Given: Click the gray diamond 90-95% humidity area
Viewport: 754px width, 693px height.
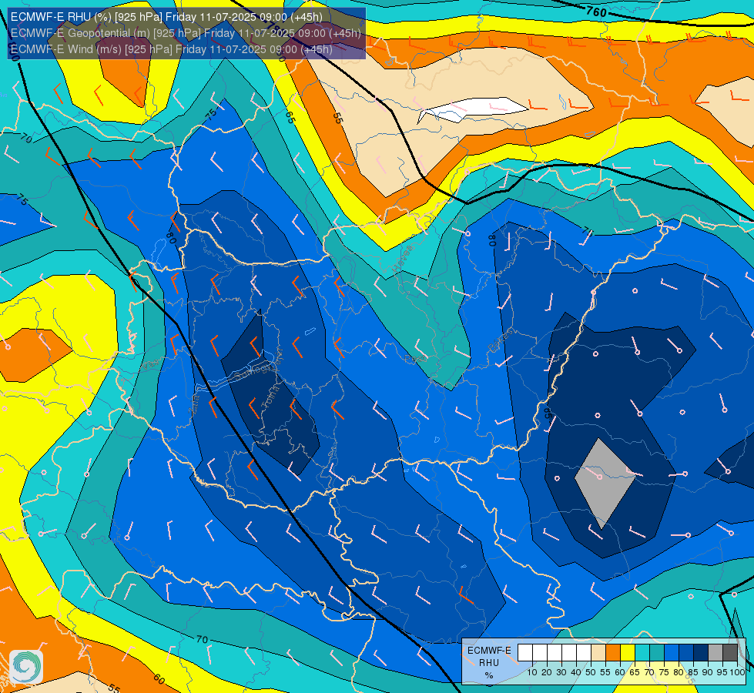Looking at the screenshot, I should (605, 484).
